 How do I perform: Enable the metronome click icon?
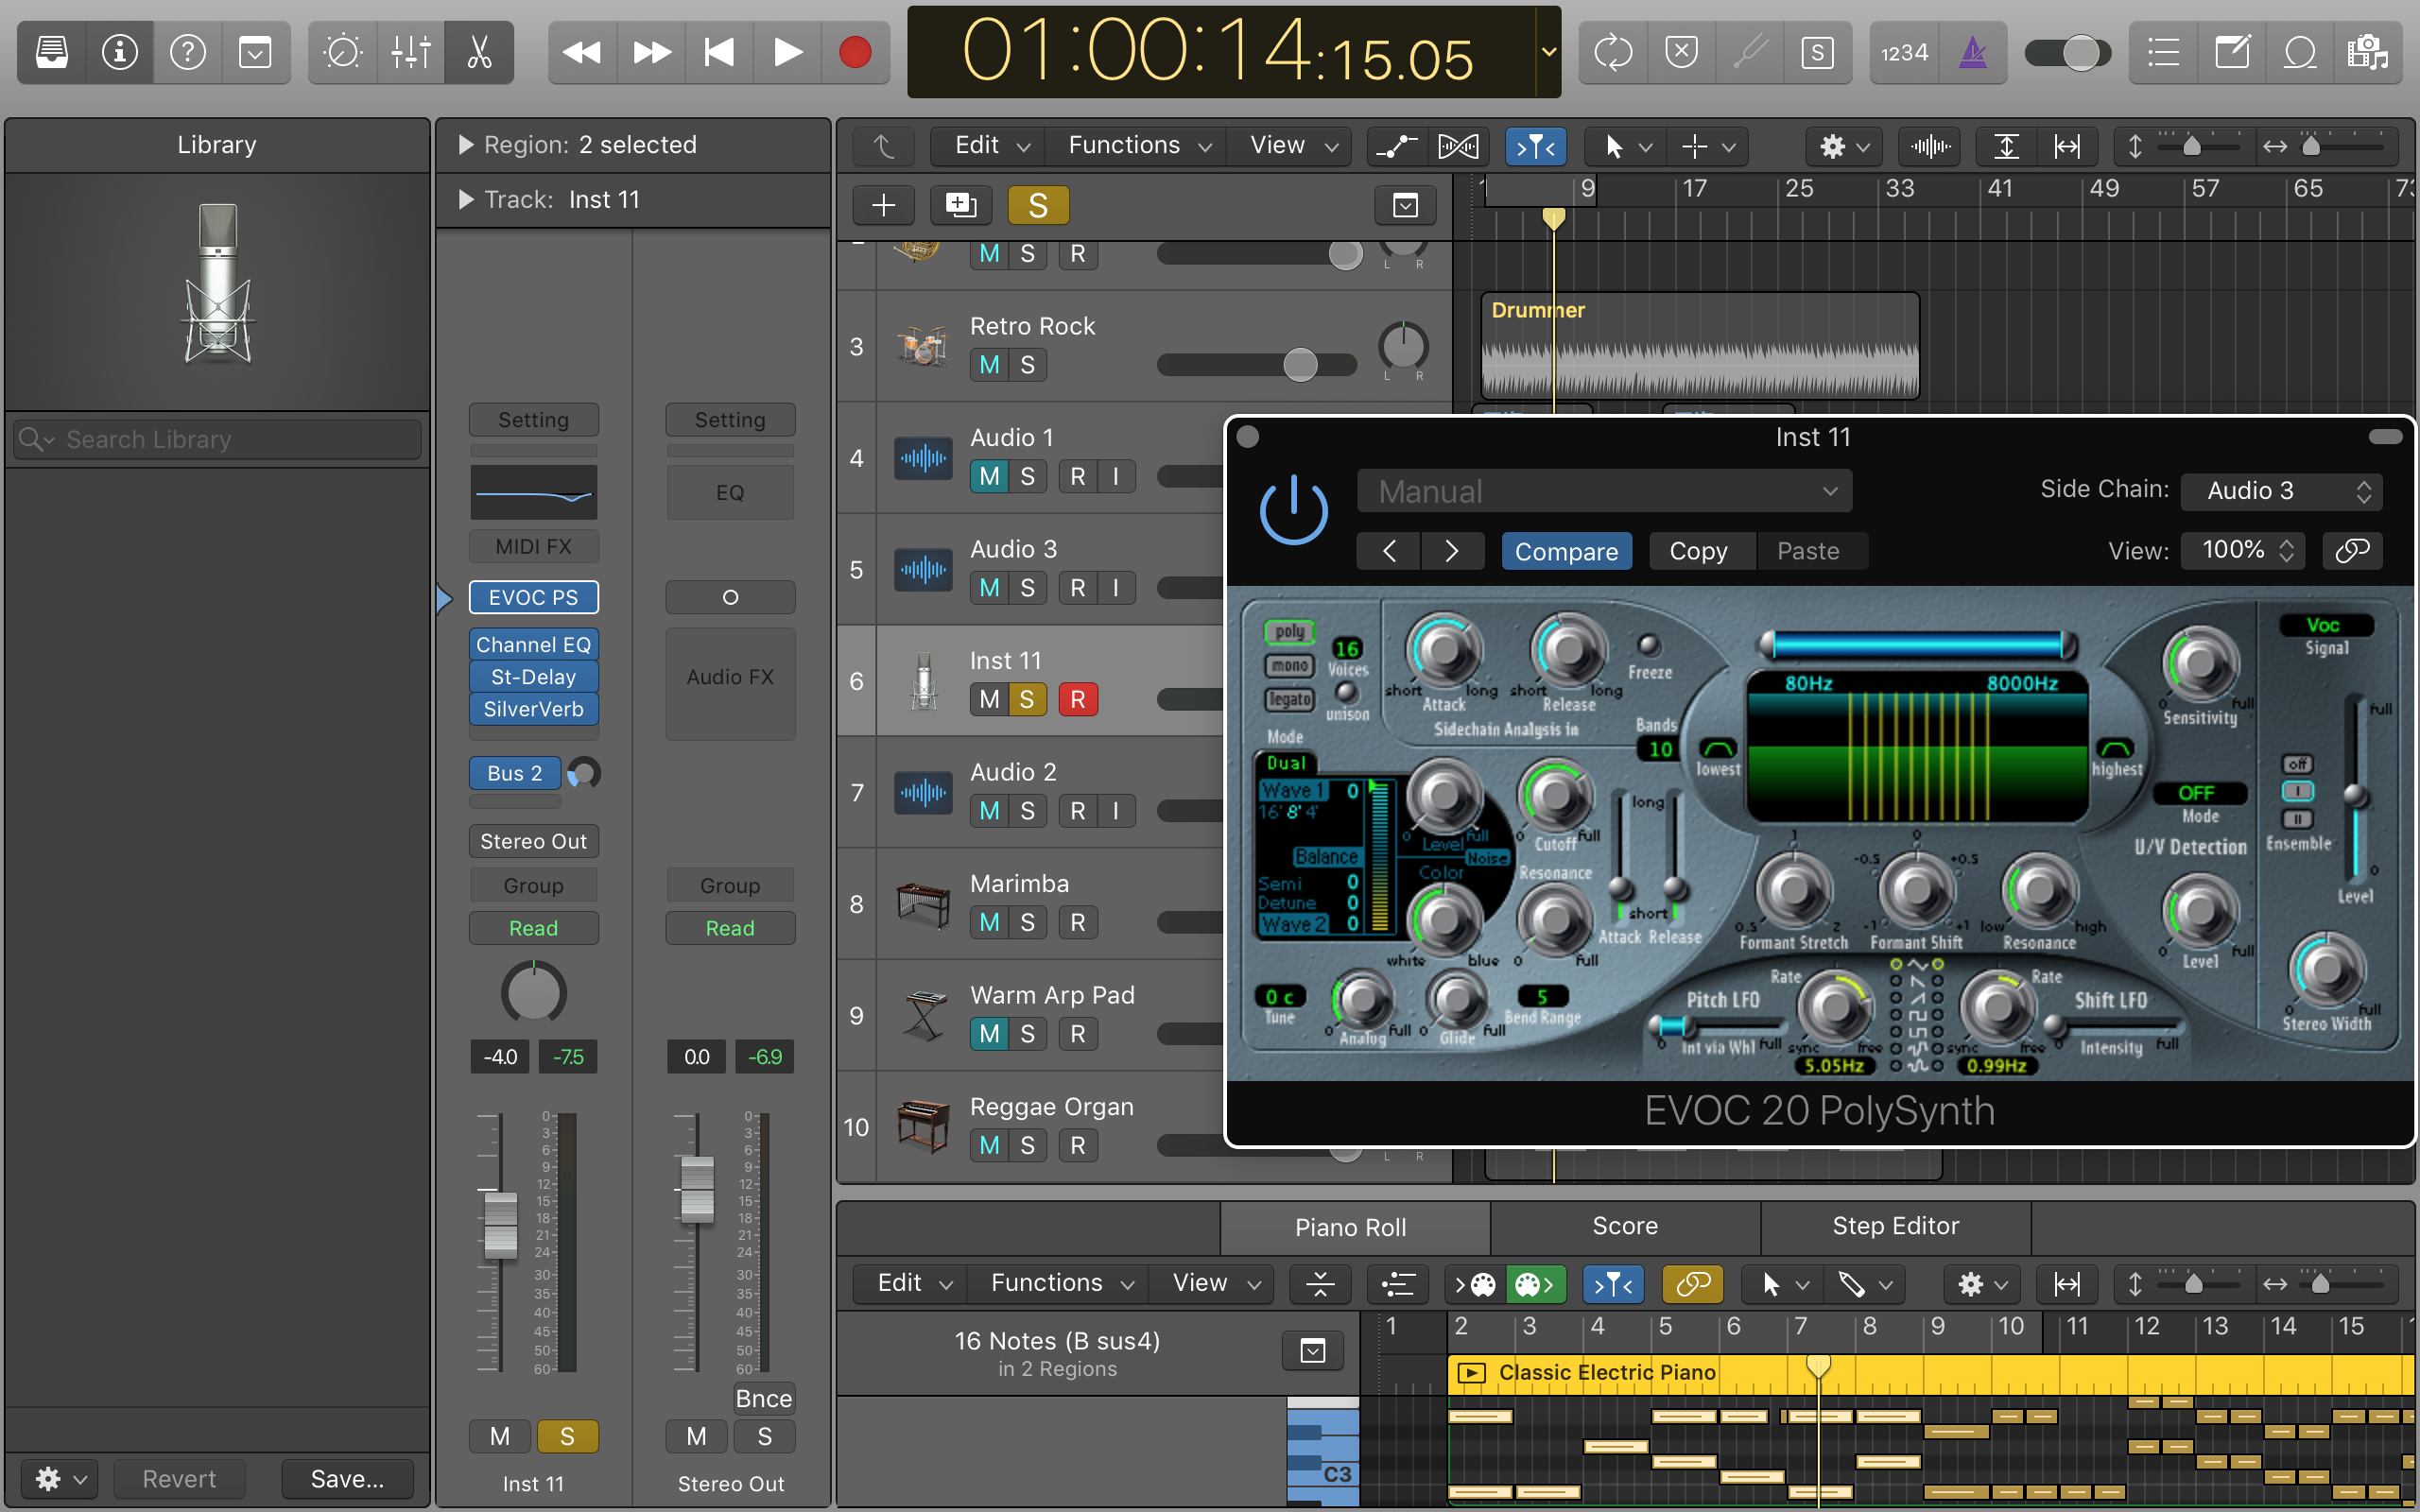[1972, 52]
